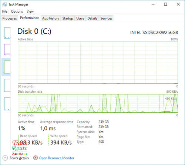Select the fourth sidebar thumbnail graph
Screen dimensions: 185x165
(x=7, y=85)
